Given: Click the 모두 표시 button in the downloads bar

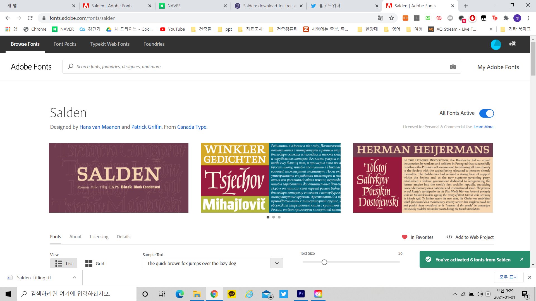Looking at the screenshot, I should coord(509,277).
